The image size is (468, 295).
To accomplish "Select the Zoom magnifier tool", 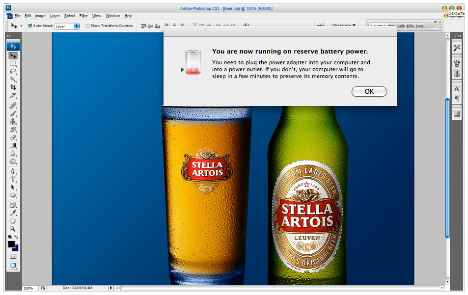I will click(13, 229).
